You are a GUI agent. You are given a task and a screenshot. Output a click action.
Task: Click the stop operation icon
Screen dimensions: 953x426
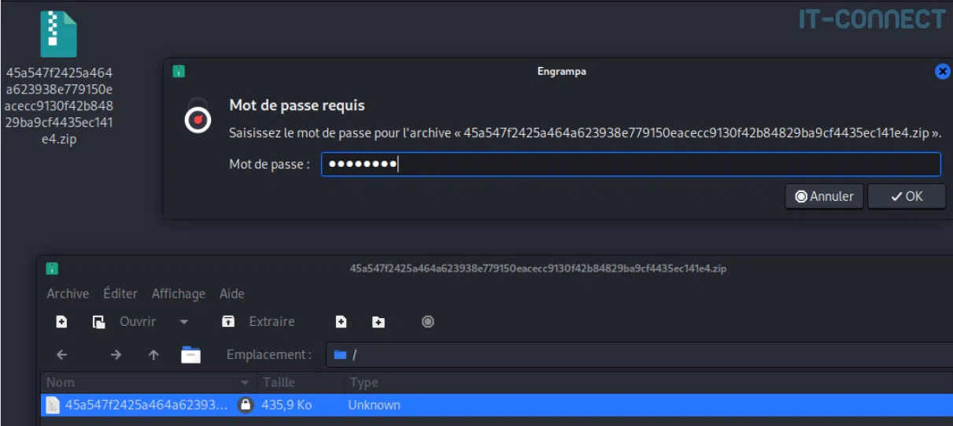point(428,321)
